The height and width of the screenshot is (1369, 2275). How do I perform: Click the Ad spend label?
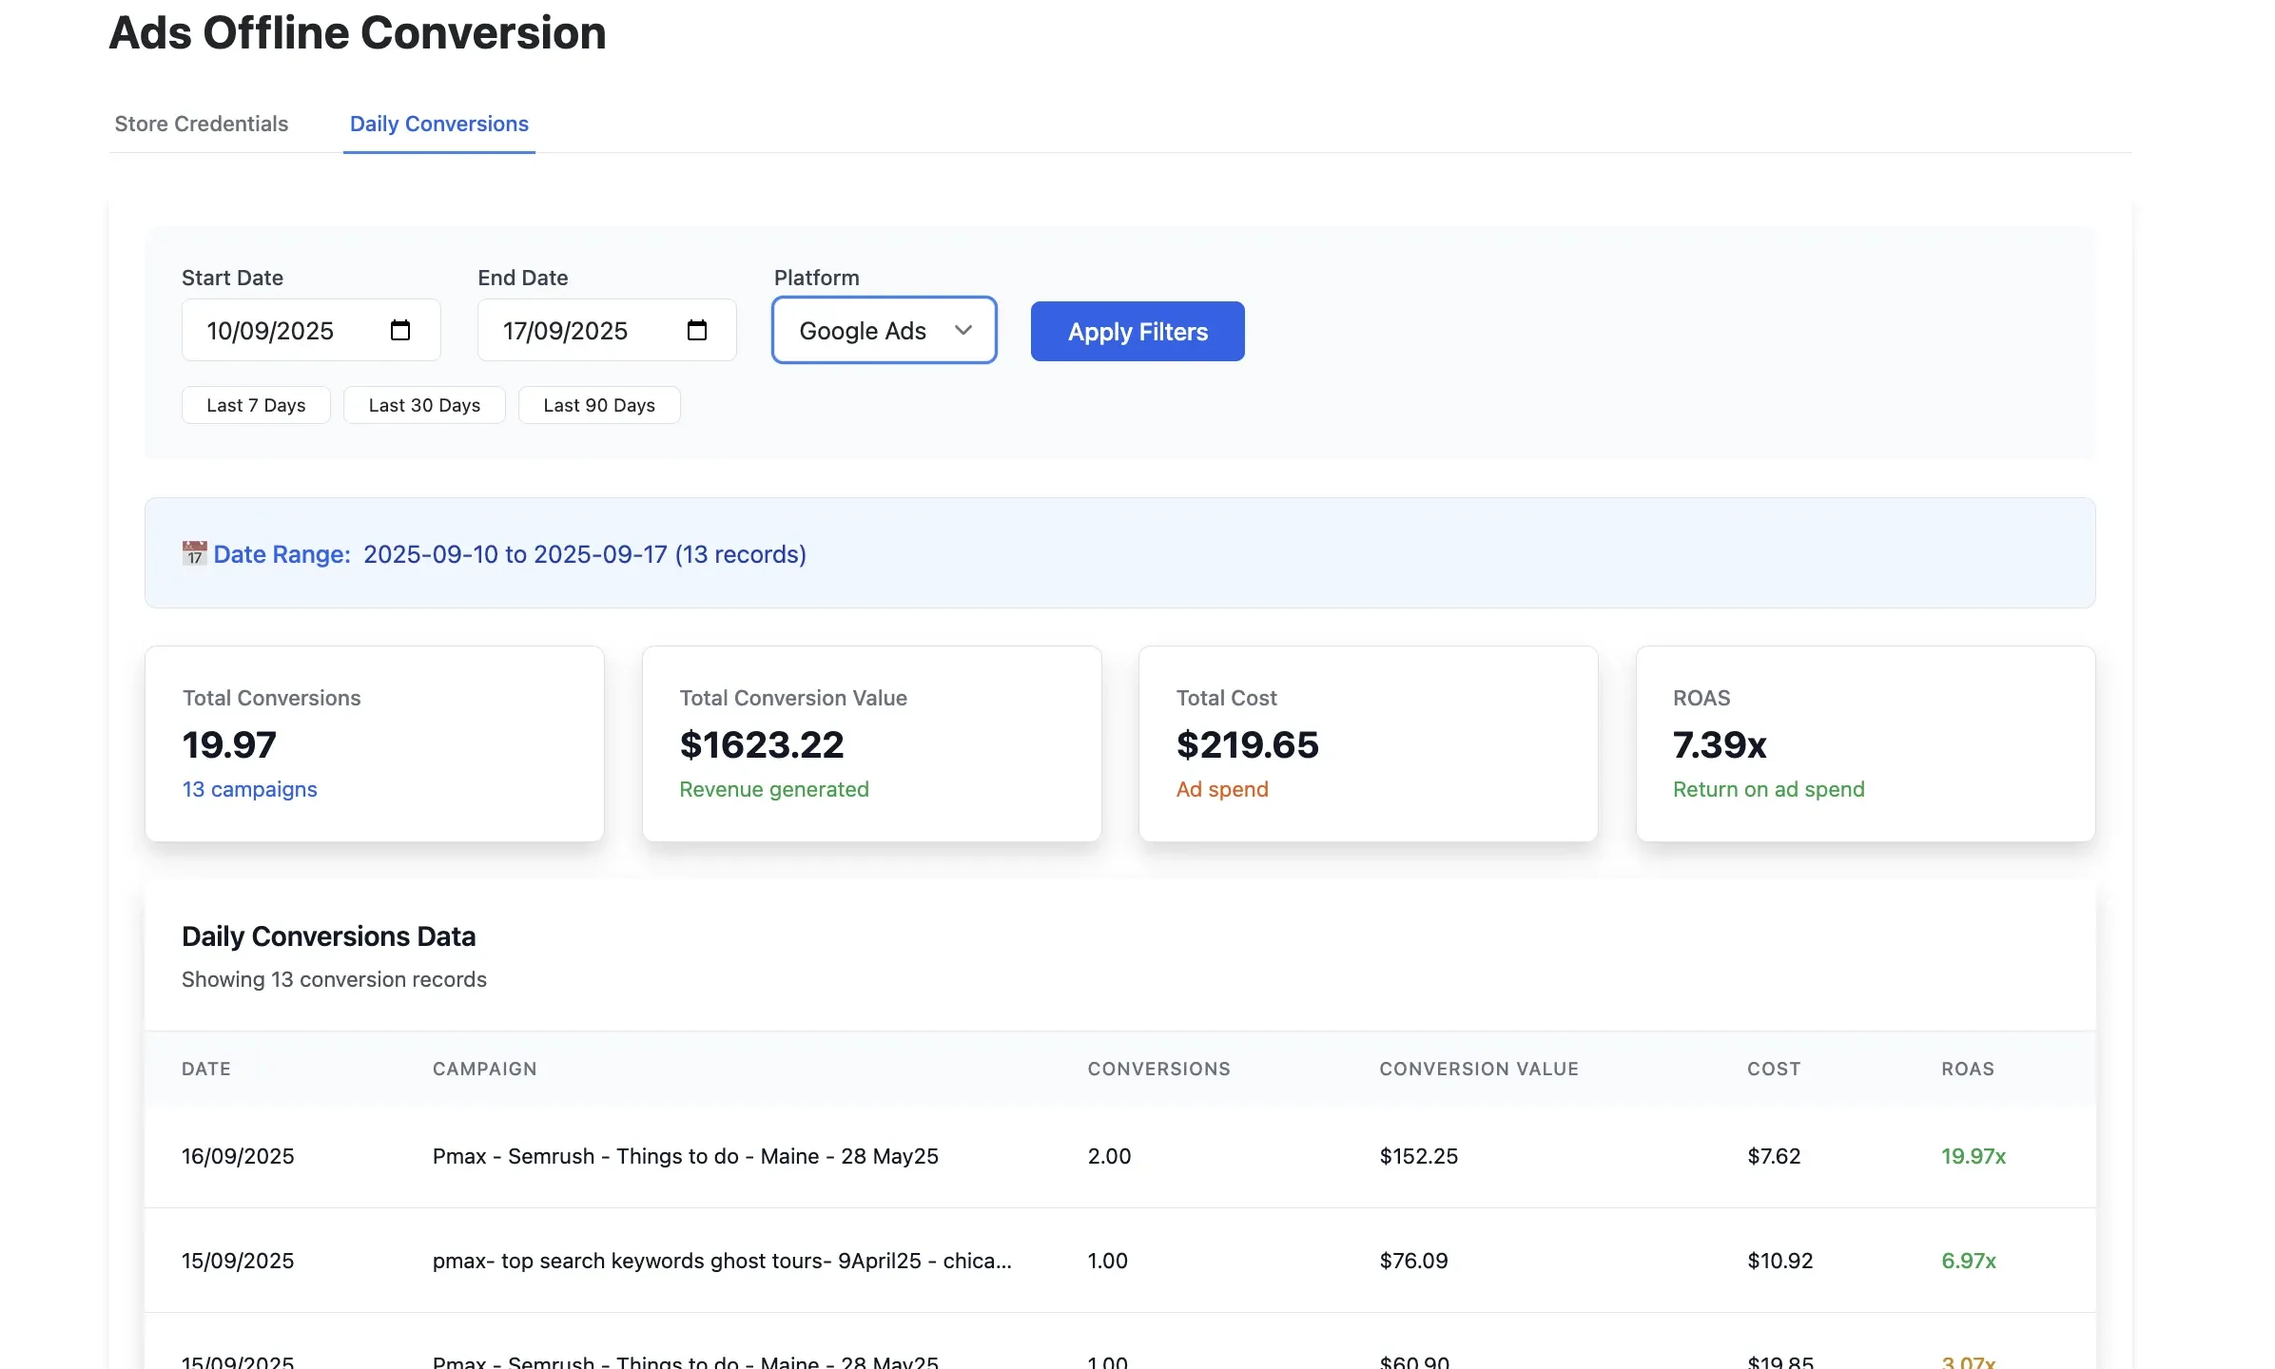click(1222, 789)
